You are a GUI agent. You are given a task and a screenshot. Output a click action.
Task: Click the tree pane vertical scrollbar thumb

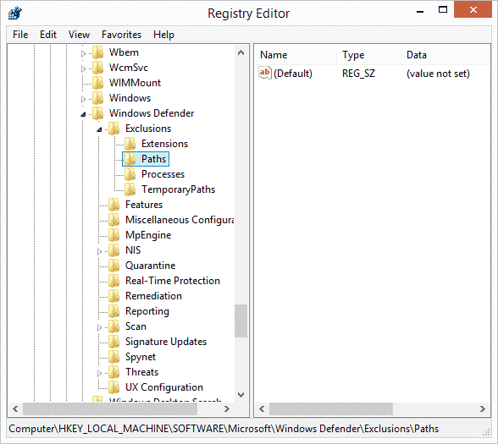pos(241,321)
